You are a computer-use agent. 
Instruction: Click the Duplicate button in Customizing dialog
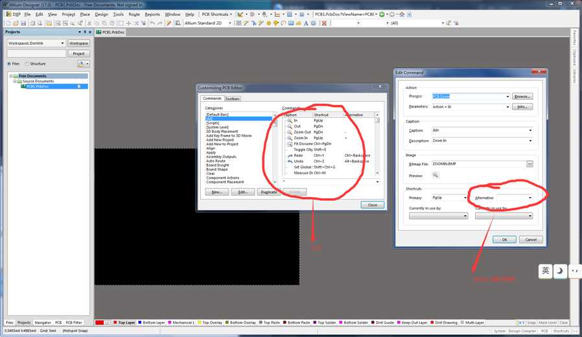(269, 192)
